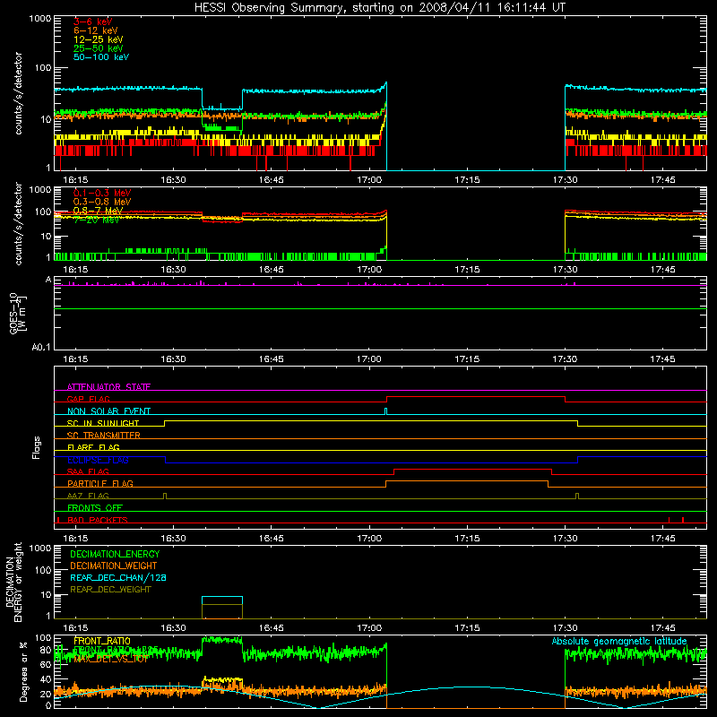Click the 17:30 tick label under the decimation panel
The image size is (717, 717).
pos(566,627)
